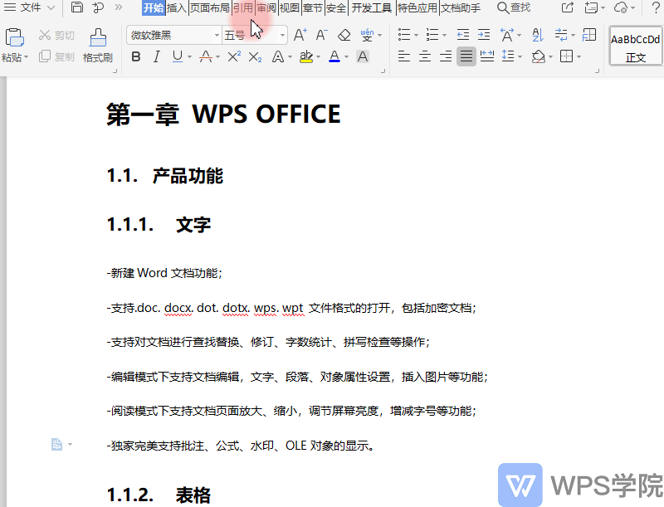
Task: Click the numbered list icon
Action: 432,35
